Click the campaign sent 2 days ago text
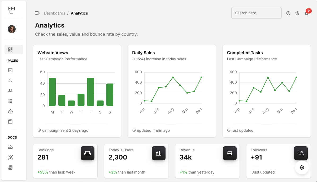The height and width of the screenshot is (182, 317). 65,131
